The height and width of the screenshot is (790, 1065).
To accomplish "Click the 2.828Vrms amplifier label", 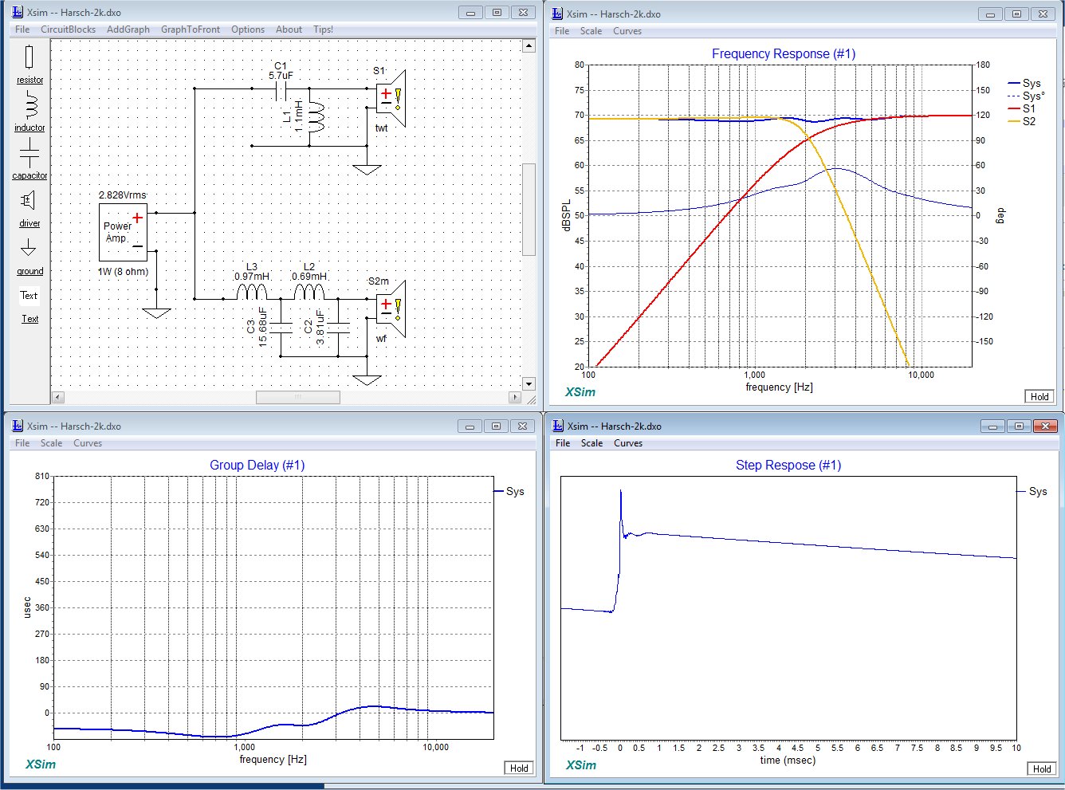I will (x=122, y=195).
